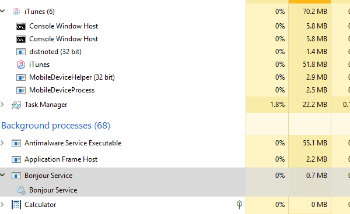Click the iTunes group music note icon
Screen dimensions: 350x214
point(16,12)
